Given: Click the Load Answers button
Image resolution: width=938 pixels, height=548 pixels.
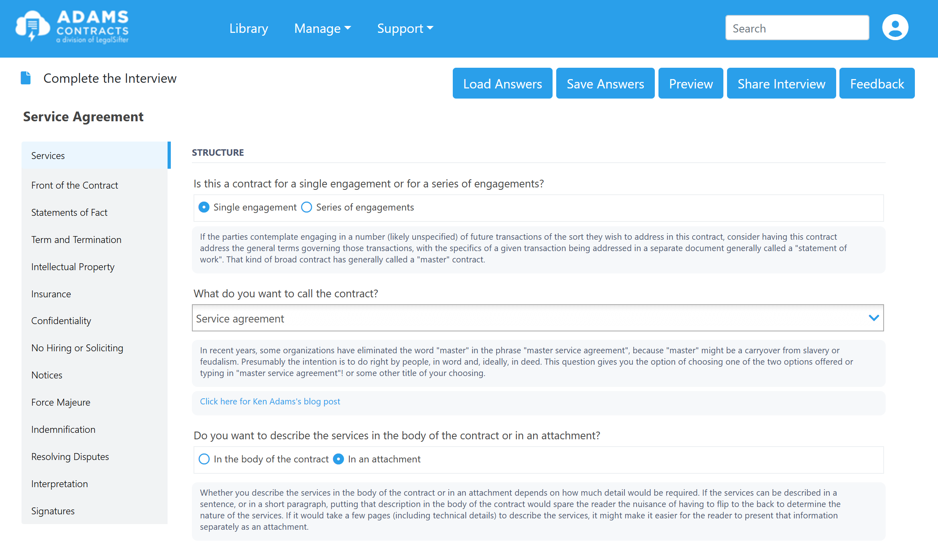Looking at the screenshot, I should [x=502, y=84].
